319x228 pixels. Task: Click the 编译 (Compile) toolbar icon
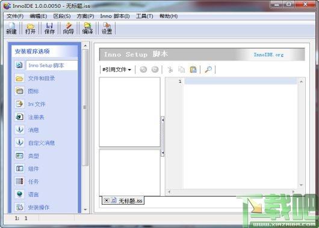pos(87,28)
